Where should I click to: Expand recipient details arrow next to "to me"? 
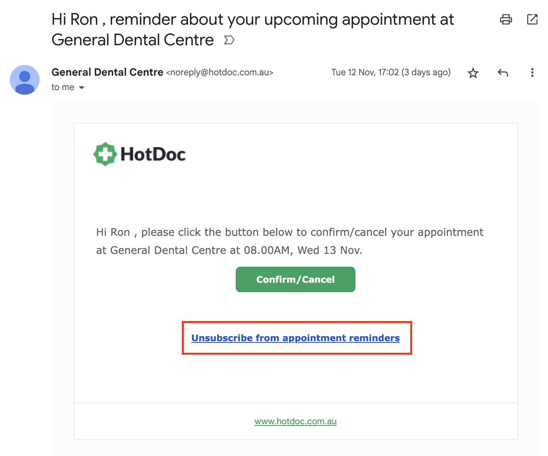pyautogui.click(x=81, y=88)
